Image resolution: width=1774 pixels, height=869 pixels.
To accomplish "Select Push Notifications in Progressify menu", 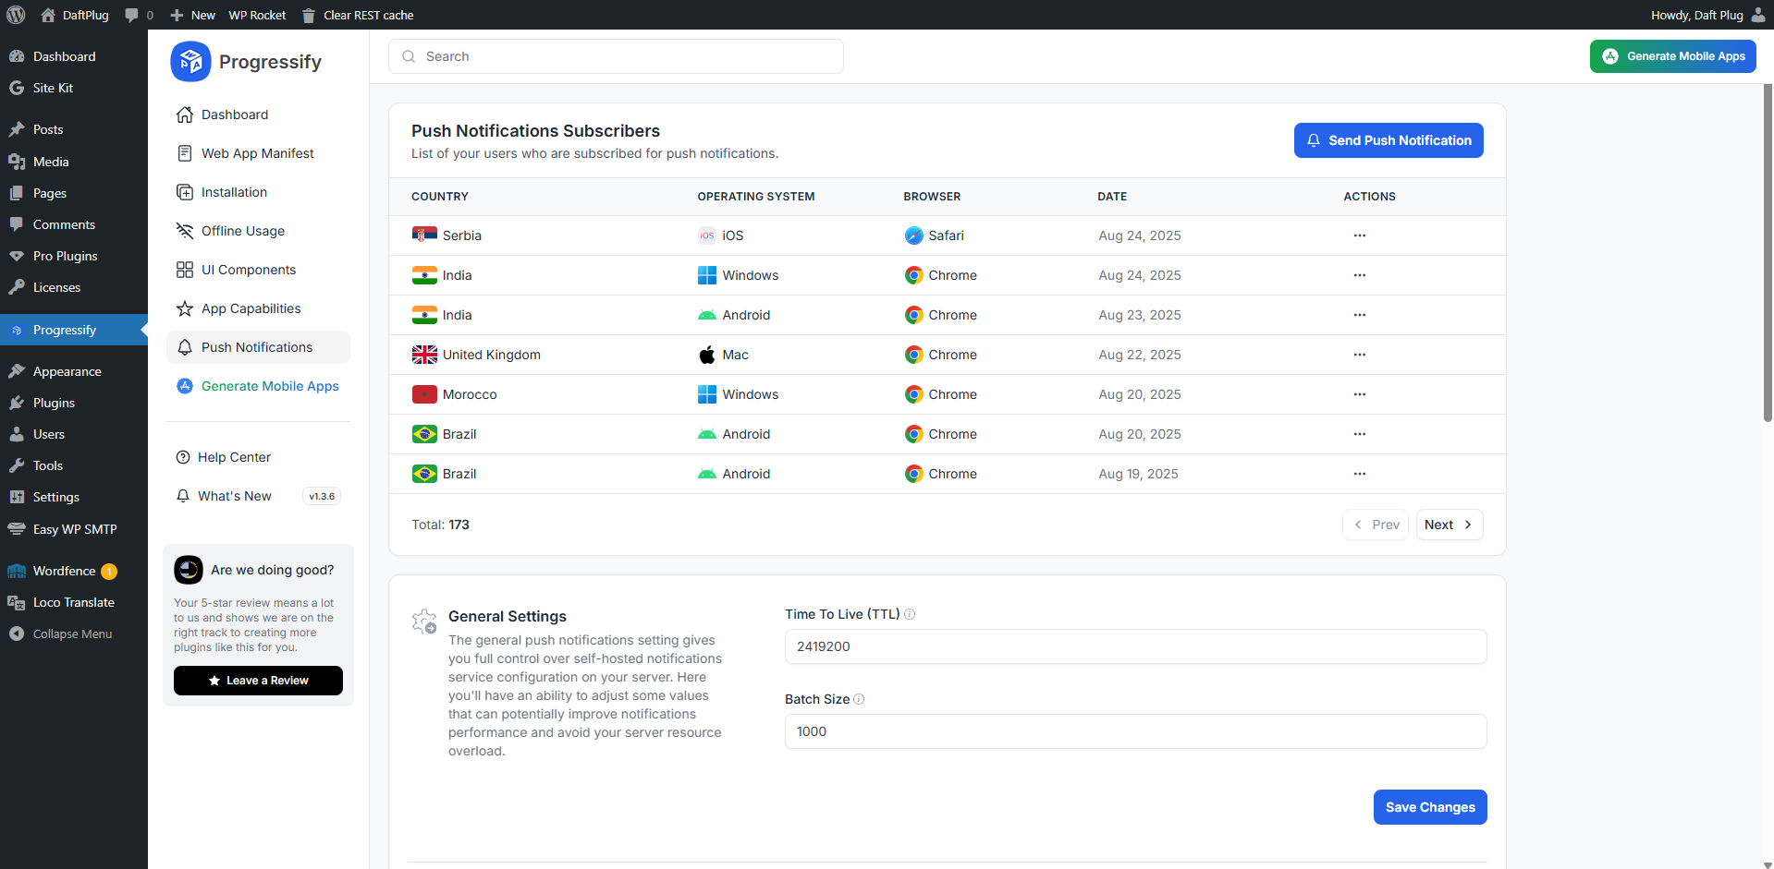I will tap(256, 347).
